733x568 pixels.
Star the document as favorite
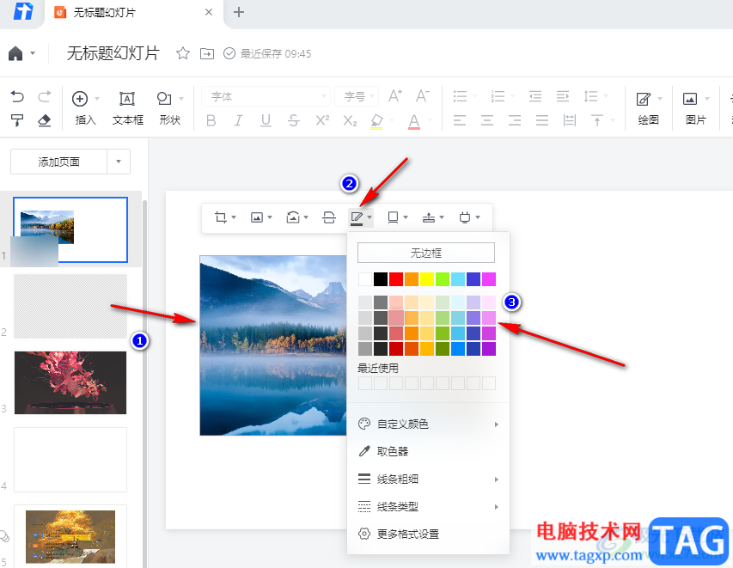pos(183,53)
